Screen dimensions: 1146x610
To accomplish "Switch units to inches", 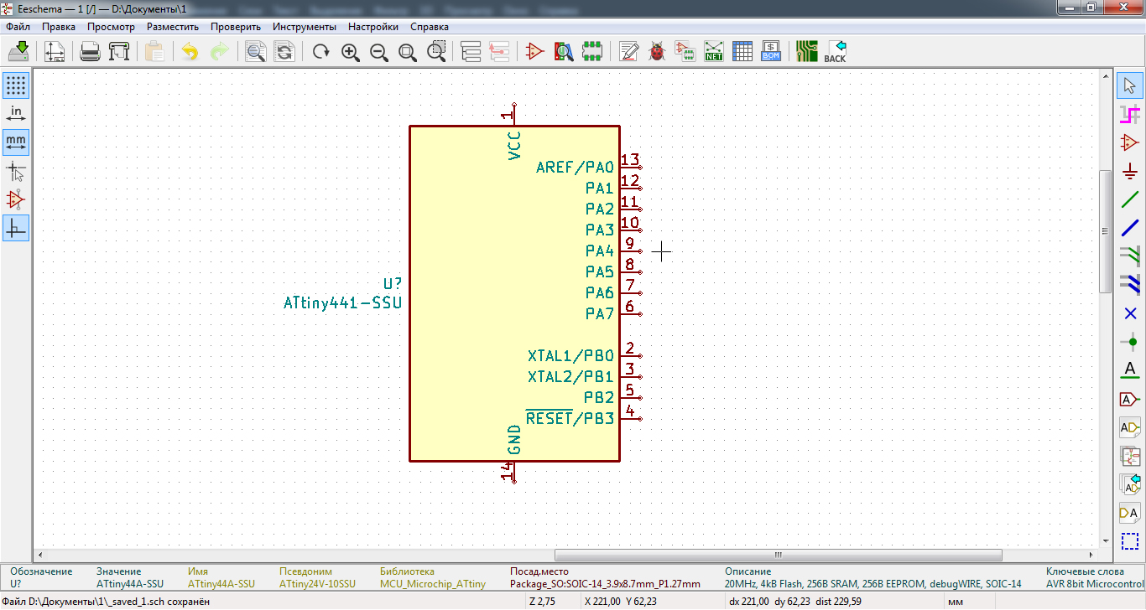I will click(16, 114).
